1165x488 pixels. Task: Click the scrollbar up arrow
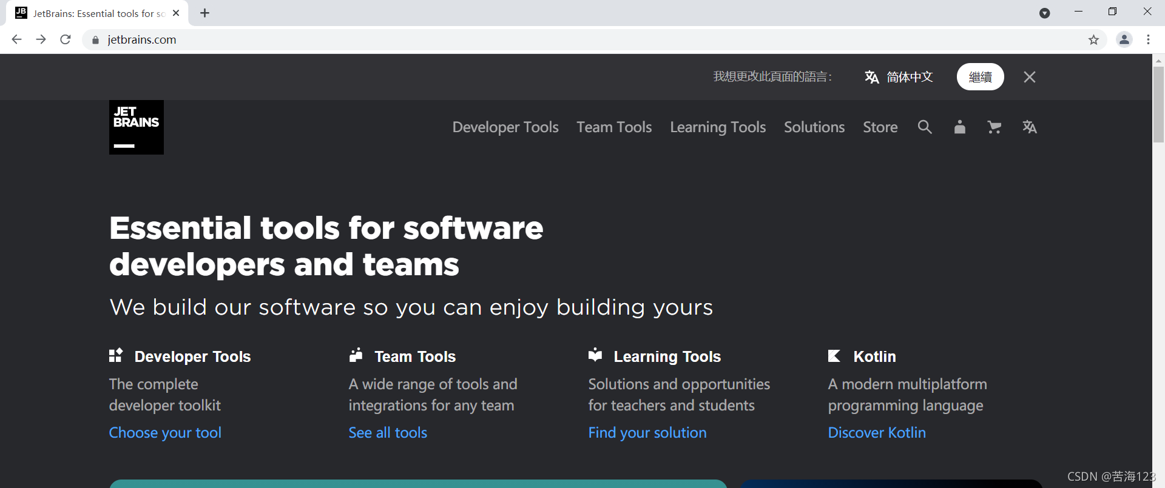1158,60
